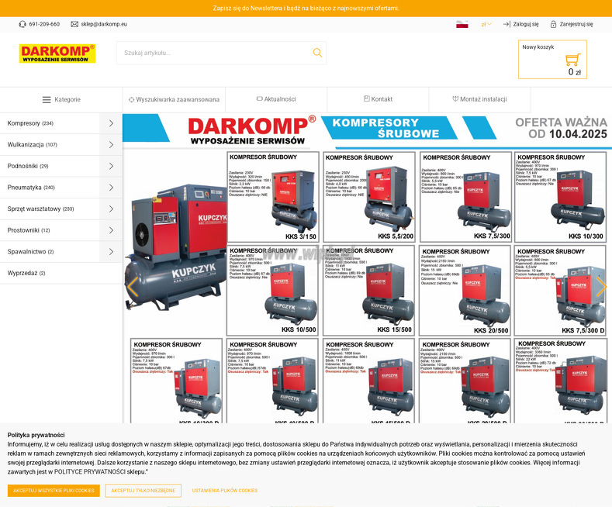Open the shopping cart icon
Image resolution: width=612 pixels, height=507 pixels.
(572, 60)
